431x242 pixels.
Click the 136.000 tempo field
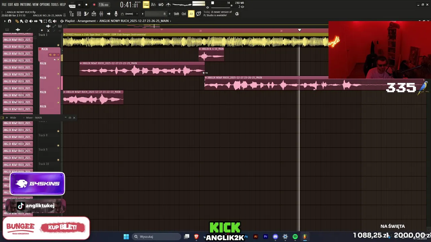point(104,5)
